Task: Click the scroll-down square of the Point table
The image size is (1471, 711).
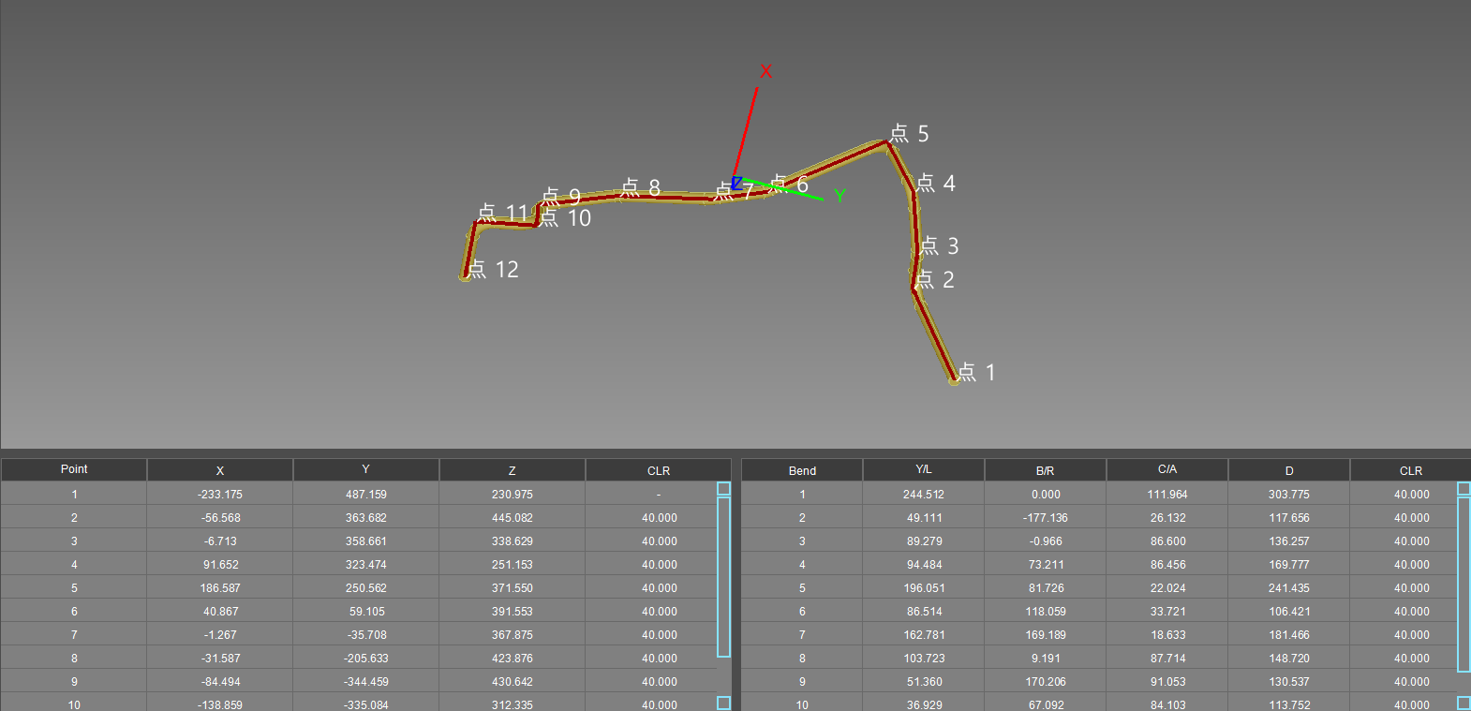Action: point(723,703)
